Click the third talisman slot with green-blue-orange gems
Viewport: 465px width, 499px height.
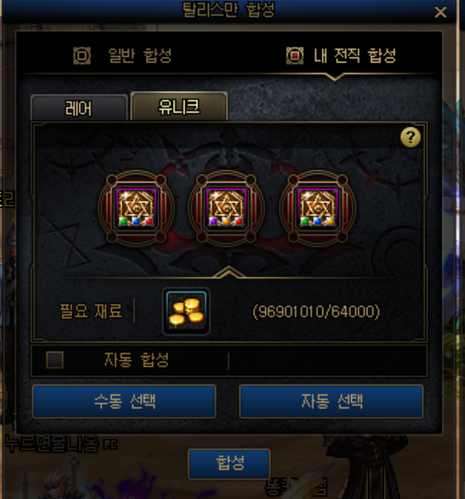(317, 208)
